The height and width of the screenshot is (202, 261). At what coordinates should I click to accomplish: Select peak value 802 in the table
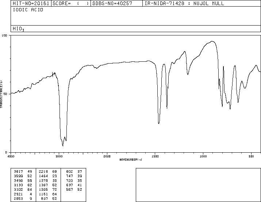coord(69,172)
